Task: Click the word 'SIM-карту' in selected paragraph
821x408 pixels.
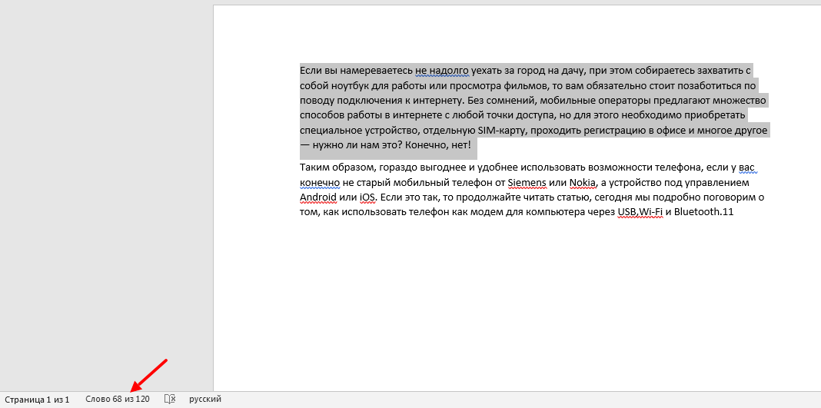Action: (502, 130)
